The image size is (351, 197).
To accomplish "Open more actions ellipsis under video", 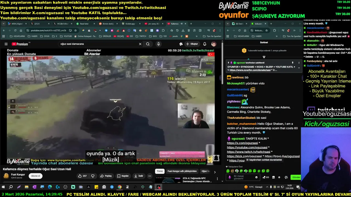I will coord(150,176).
